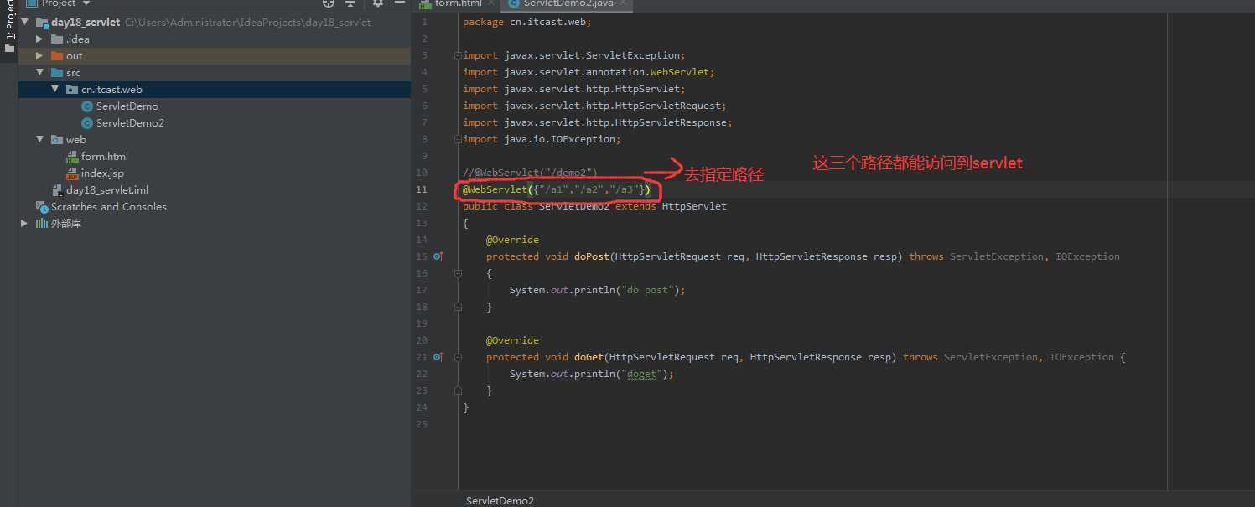Select the out folder row

(215, 56)
